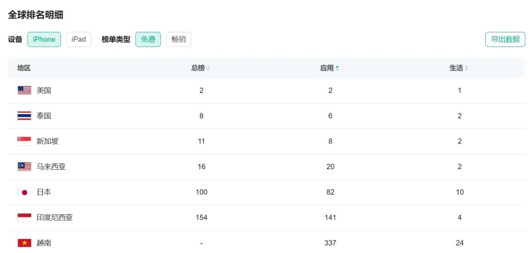Click the Japan flag icon
Screen dimensions: 531x253
25,192
